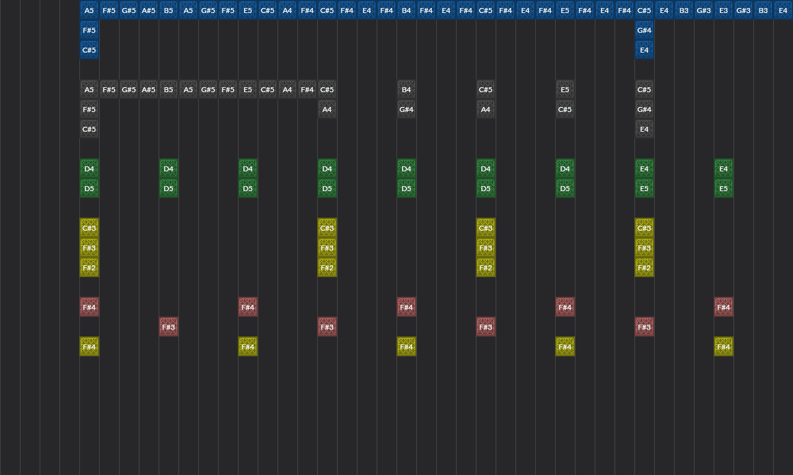Screen dimensions: 793x475
Task: Click gray C#5 note beneath gray F#5
Action: click(x=89, y=129)
